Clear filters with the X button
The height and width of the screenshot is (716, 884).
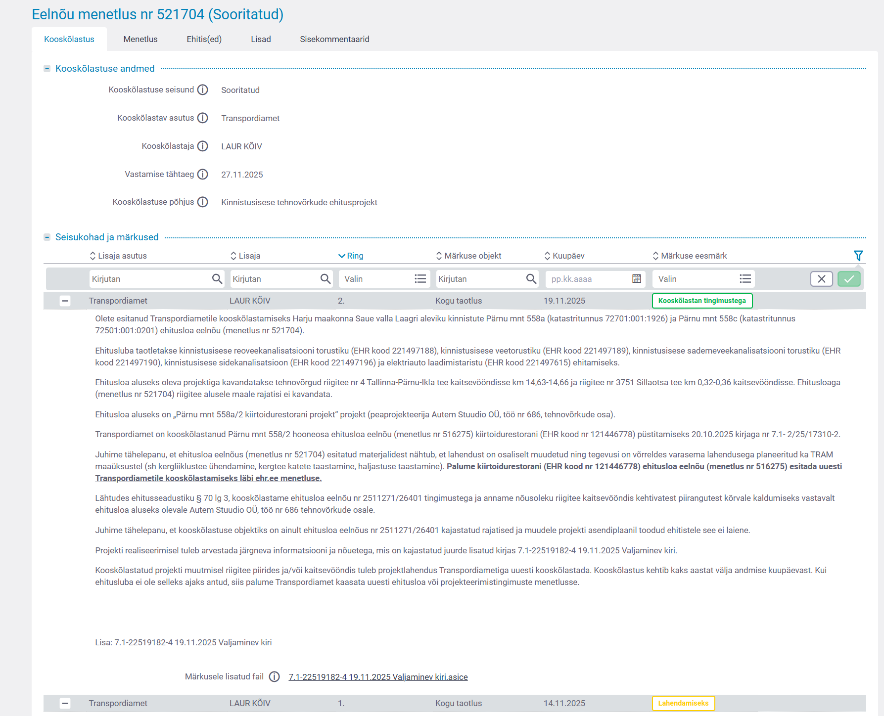[821, 279]
